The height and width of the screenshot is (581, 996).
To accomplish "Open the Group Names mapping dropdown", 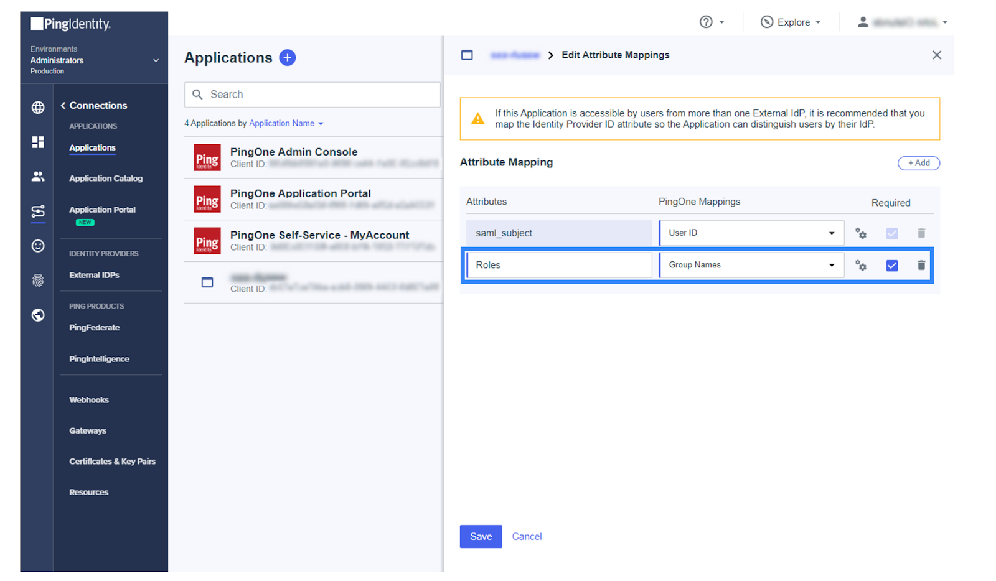I will (752, 266).
